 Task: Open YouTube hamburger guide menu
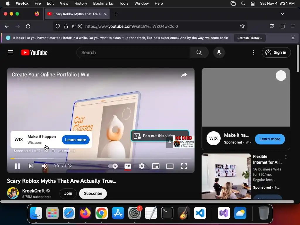point(11,52)
